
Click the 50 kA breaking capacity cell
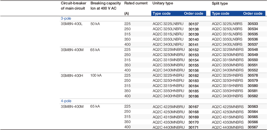[95, 24]
